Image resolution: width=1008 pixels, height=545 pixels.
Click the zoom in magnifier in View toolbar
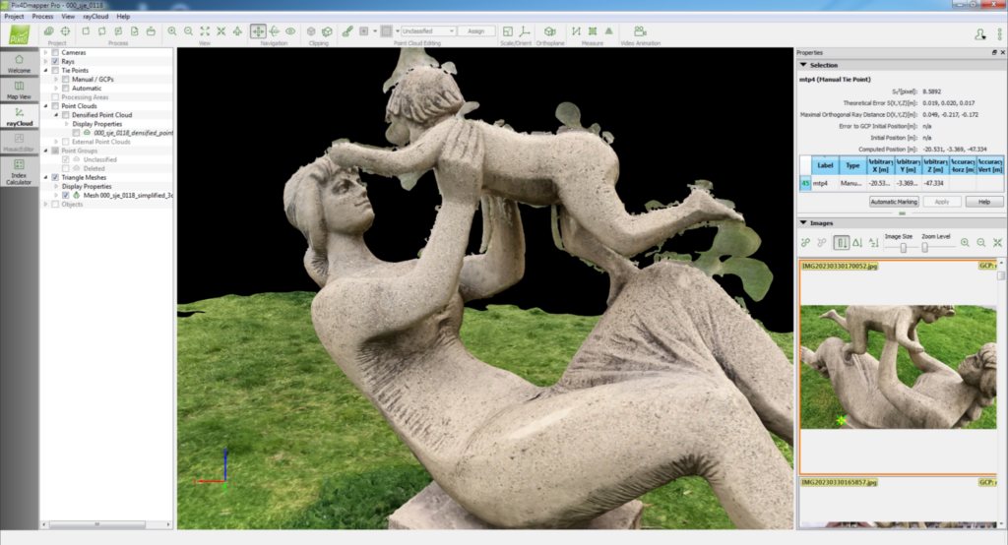[172, 31]
